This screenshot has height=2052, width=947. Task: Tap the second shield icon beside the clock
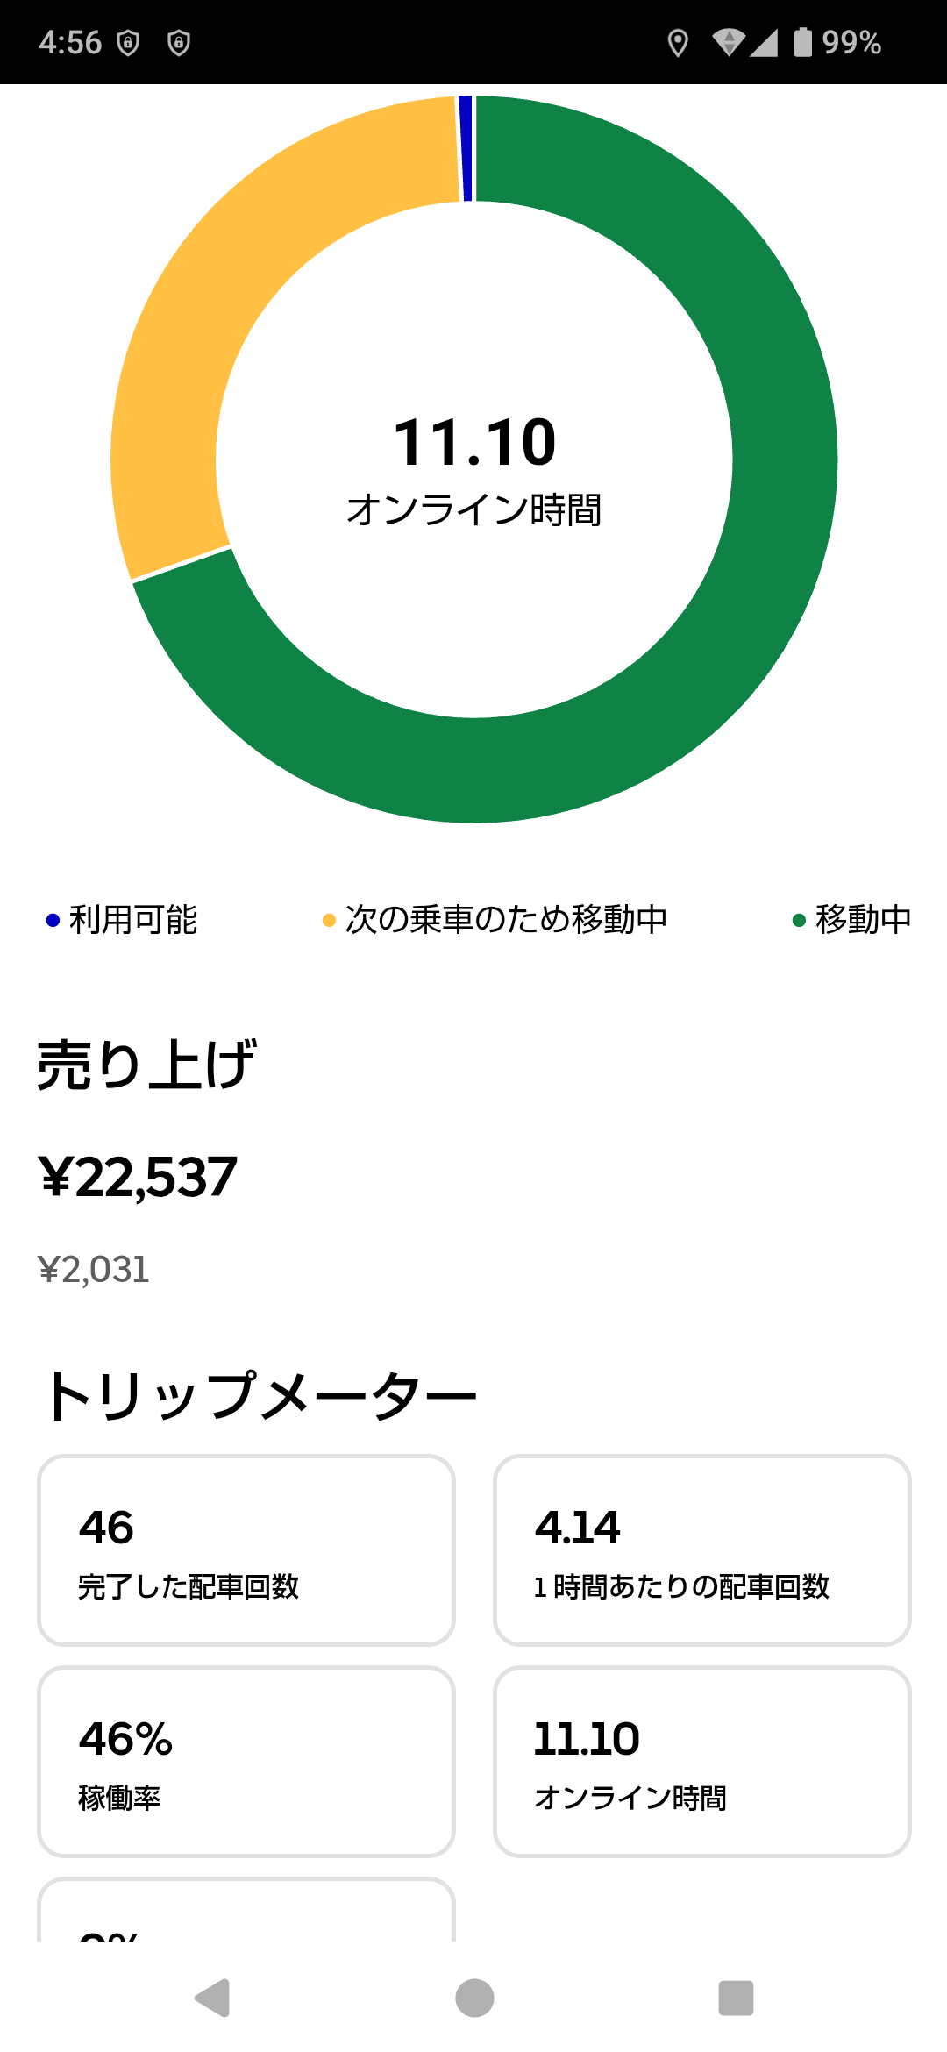click(x=179, y=42)
